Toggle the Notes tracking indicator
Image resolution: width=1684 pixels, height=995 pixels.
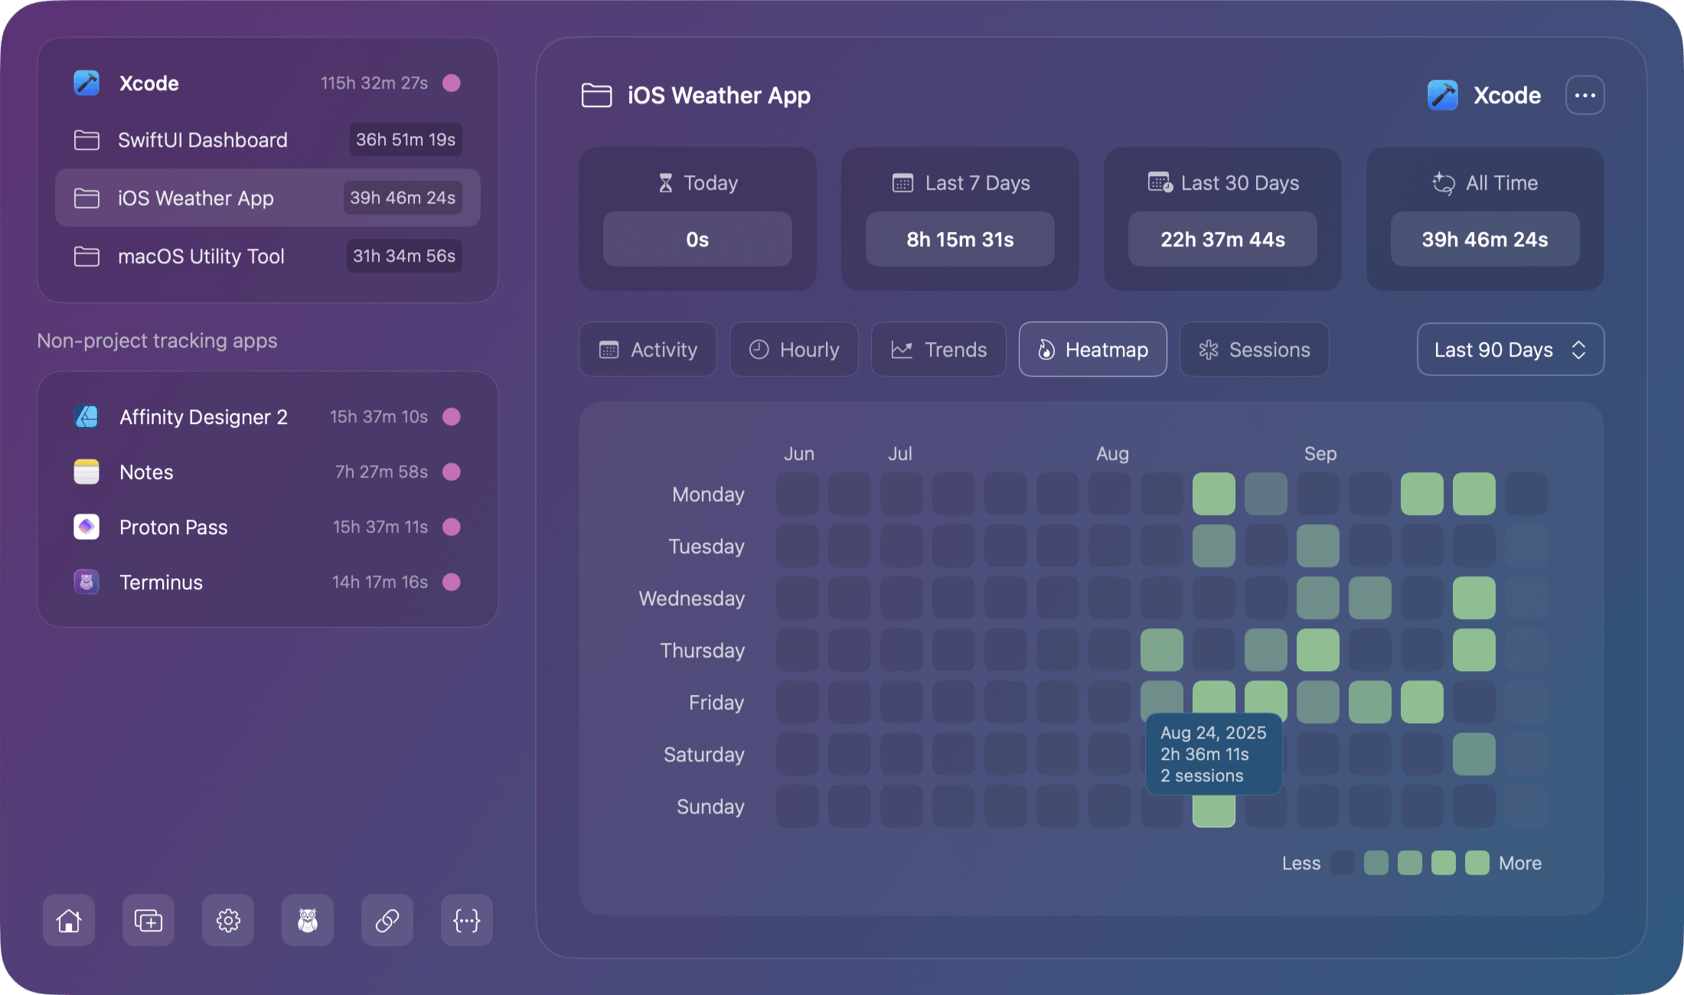(x=452, y=471)
